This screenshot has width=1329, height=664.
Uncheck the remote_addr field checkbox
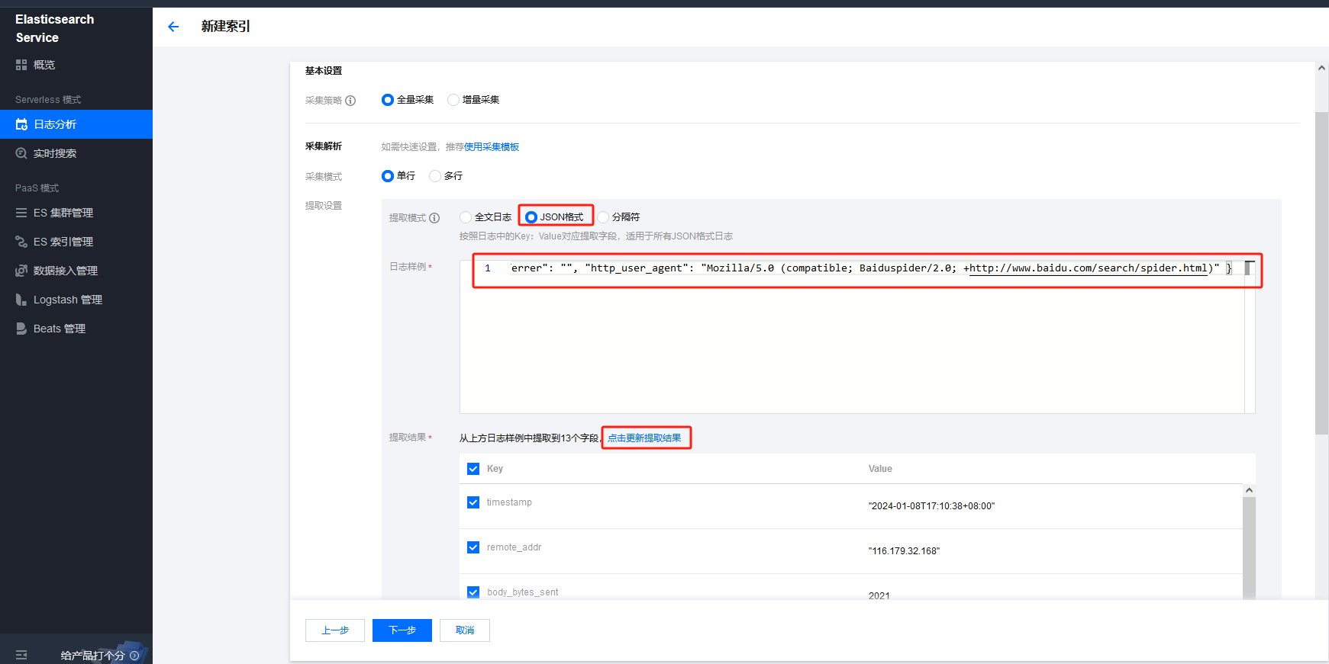pos(473,547)
